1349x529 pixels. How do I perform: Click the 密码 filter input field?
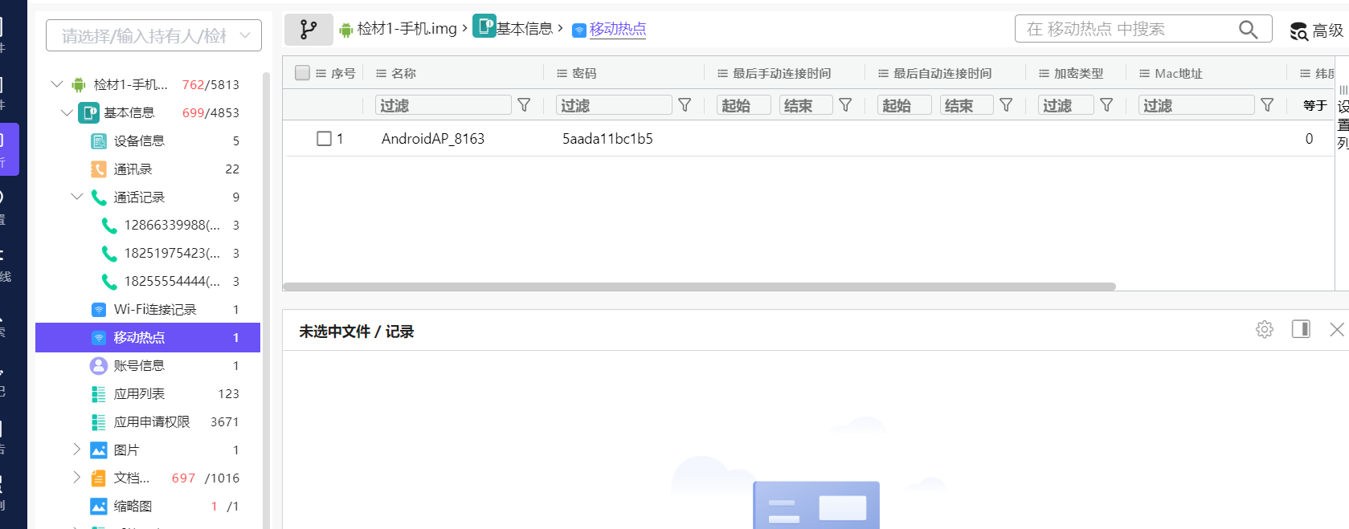(x=614, y=105)
